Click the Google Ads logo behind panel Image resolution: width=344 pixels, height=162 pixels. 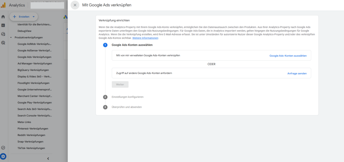(66, 17)
